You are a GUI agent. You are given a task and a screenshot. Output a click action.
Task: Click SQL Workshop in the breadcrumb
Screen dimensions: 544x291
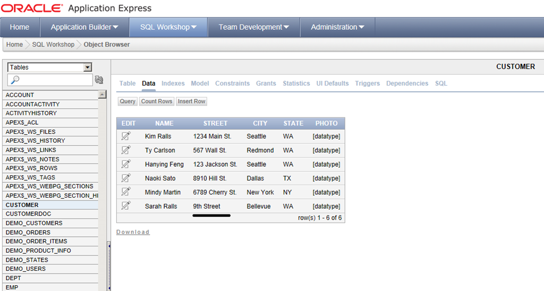click(x=53, y=45)
